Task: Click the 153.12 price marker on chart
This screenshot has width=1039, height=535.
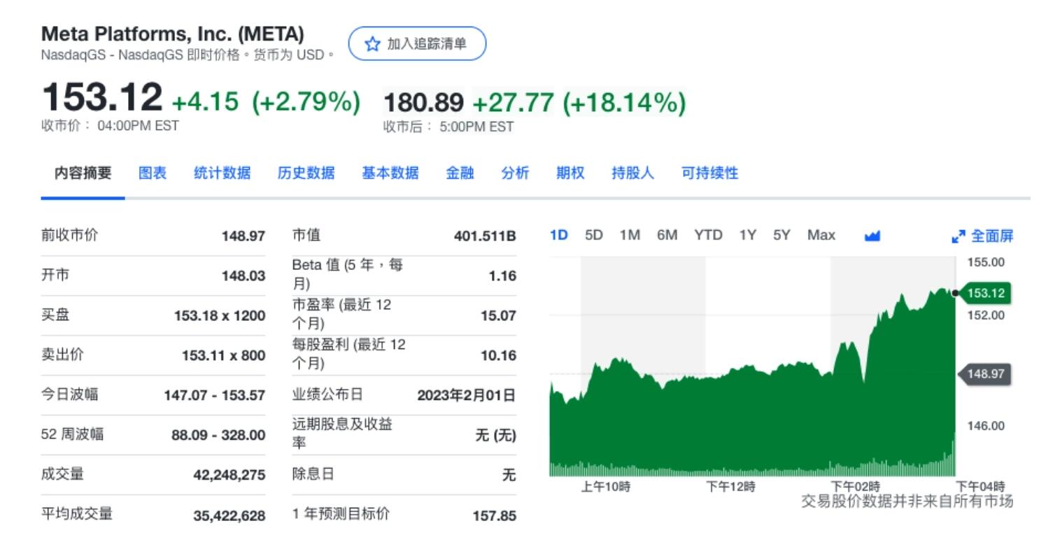Action: click(984, 293)
